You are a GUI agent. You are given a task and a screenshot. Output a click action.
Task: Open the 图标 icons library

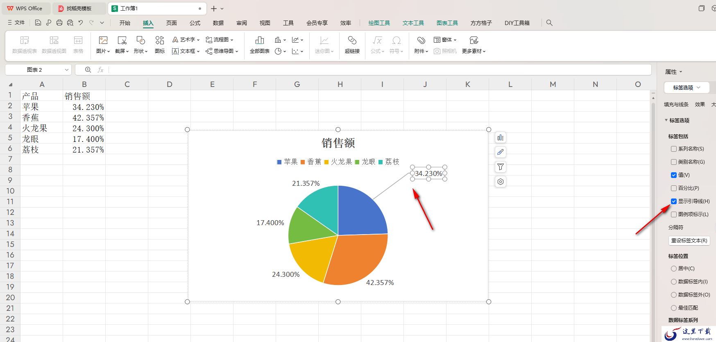coord(160,45)
